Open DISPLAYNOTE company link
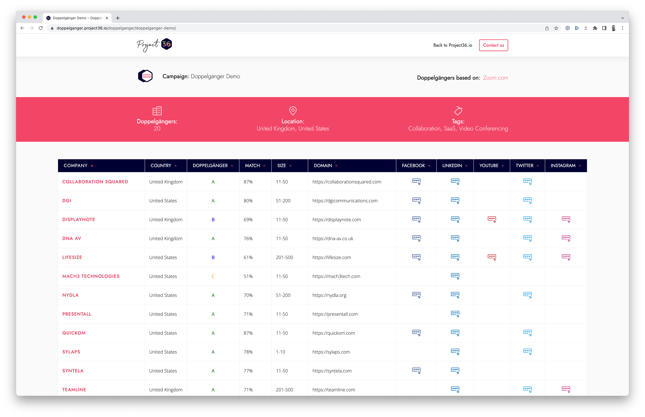Viewport: 645px width, 417px height. 79,219
